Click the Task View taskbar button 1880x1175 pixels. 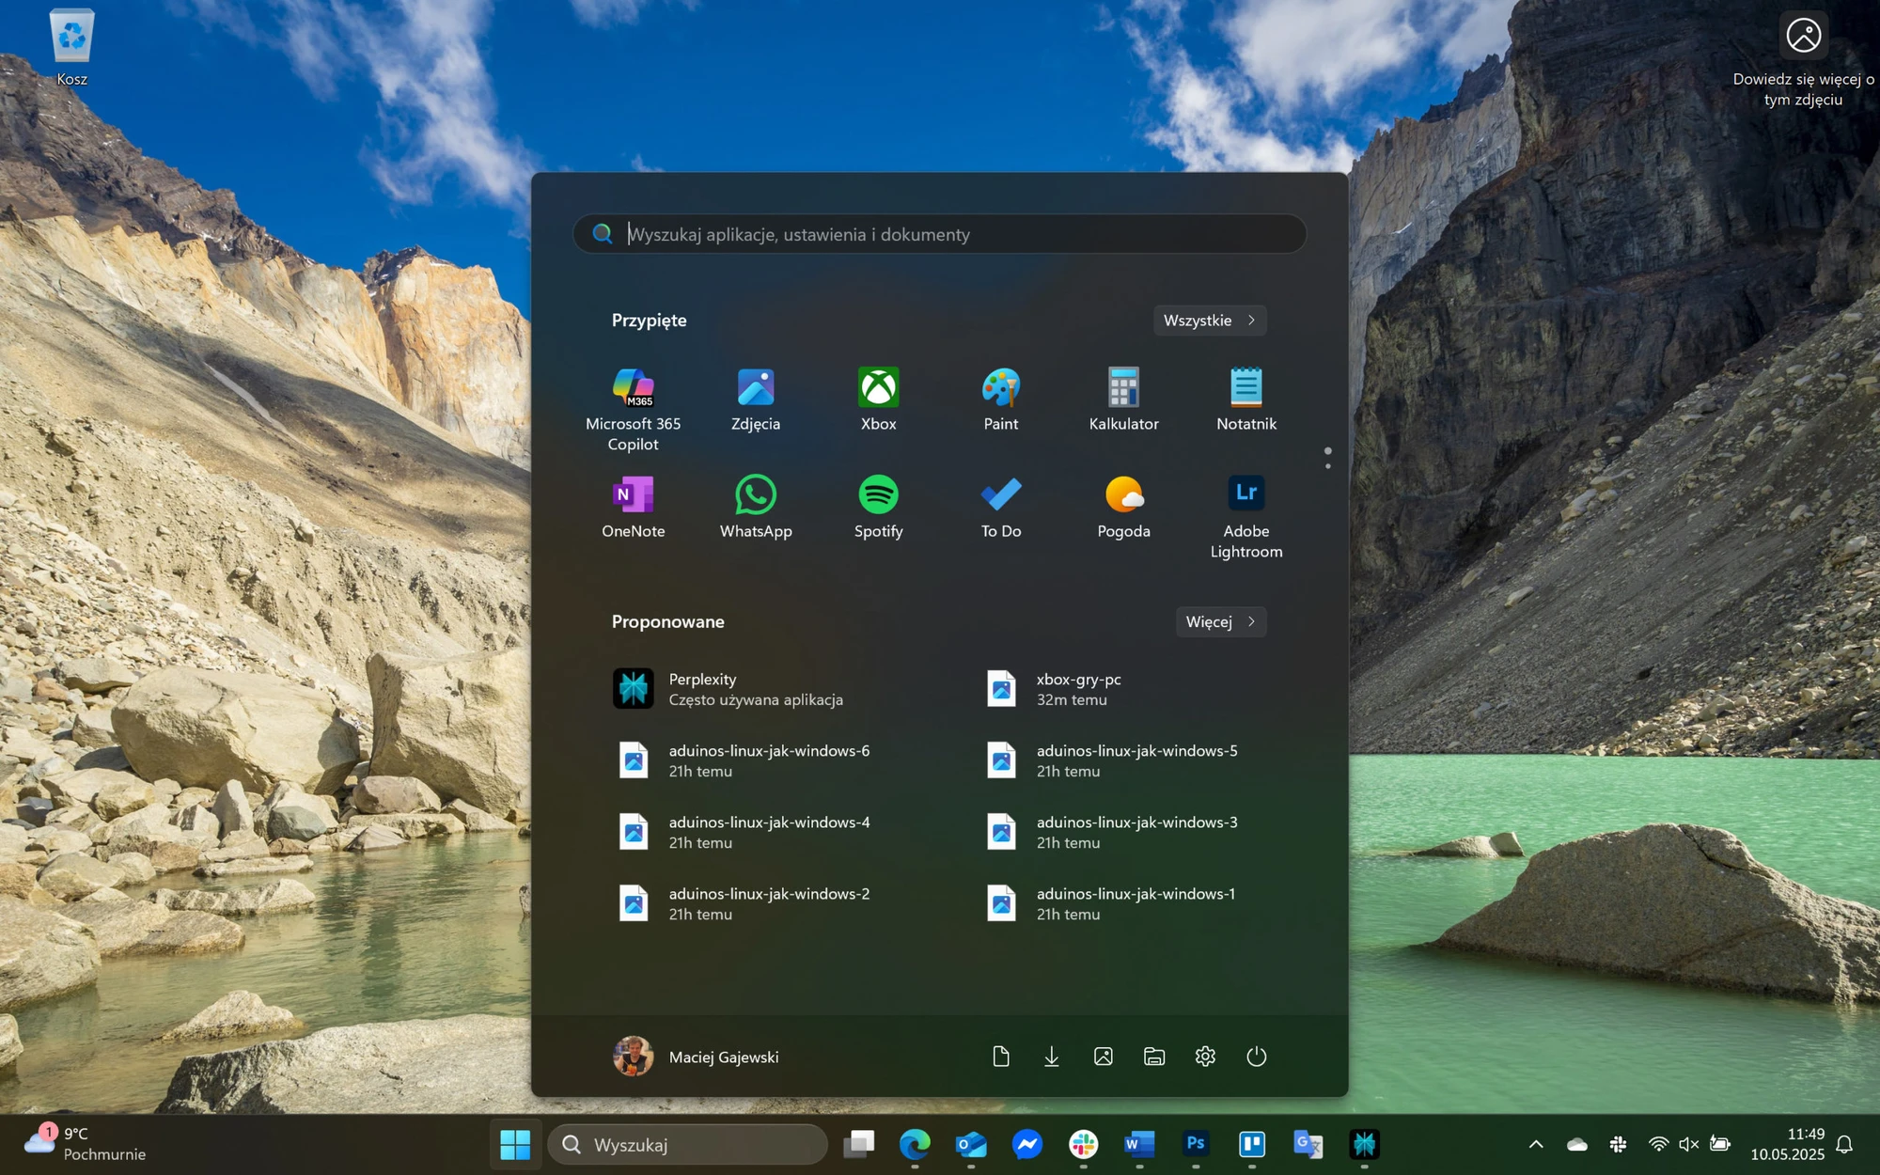859,1144
